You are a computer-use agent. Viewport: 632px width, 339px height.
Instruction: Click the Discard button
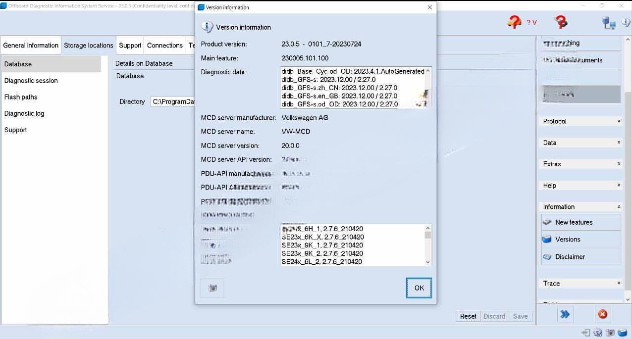point(494,316)
